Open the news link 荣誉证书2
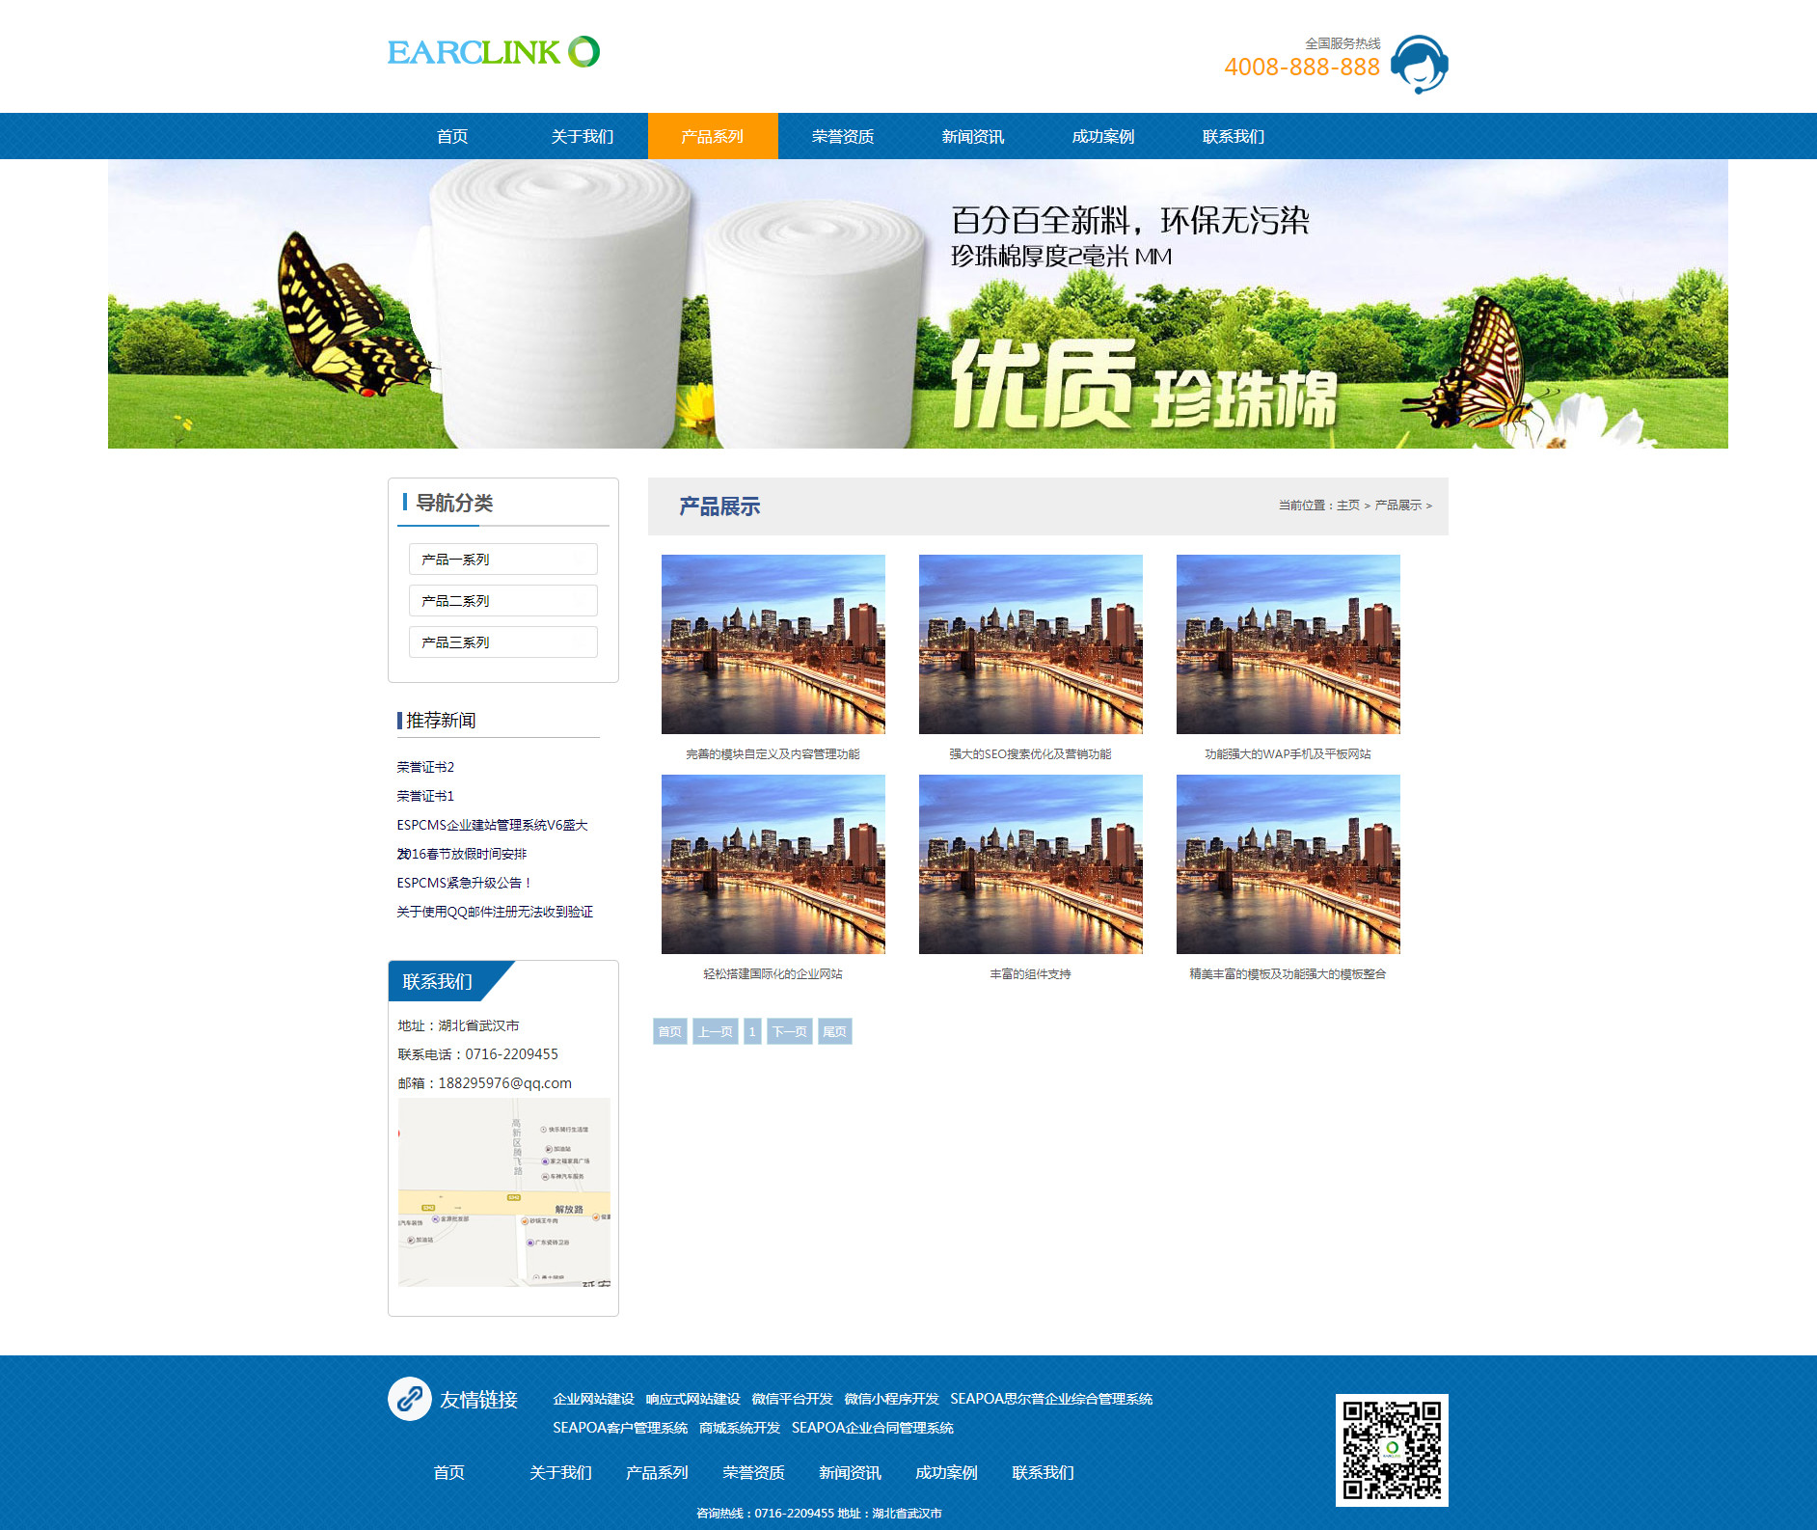1817x1530 pixels. click(425, 767)
